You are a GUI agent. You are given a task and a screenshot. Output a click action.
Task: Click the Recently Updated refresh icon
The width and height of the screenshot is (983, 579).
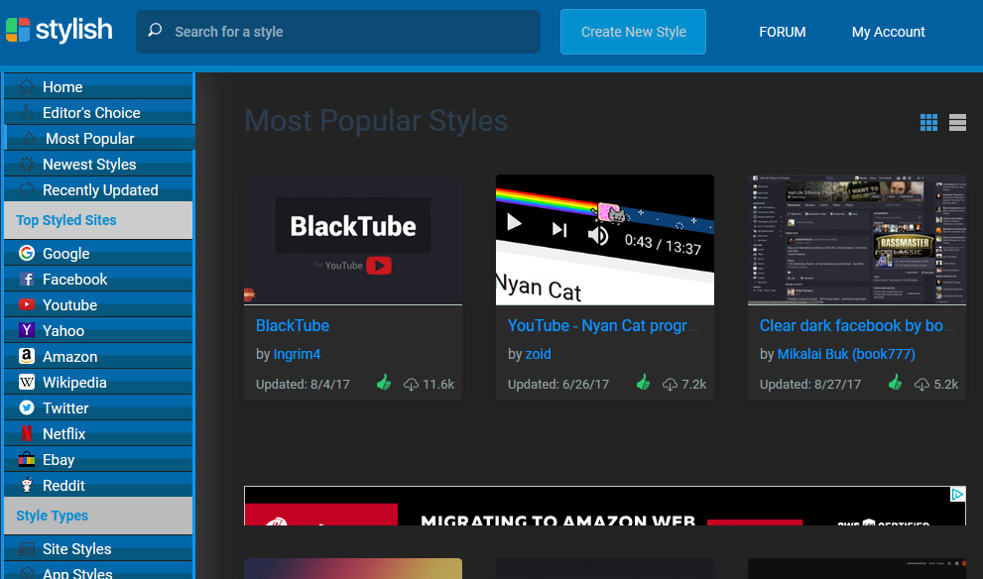(x=27, y=190)
